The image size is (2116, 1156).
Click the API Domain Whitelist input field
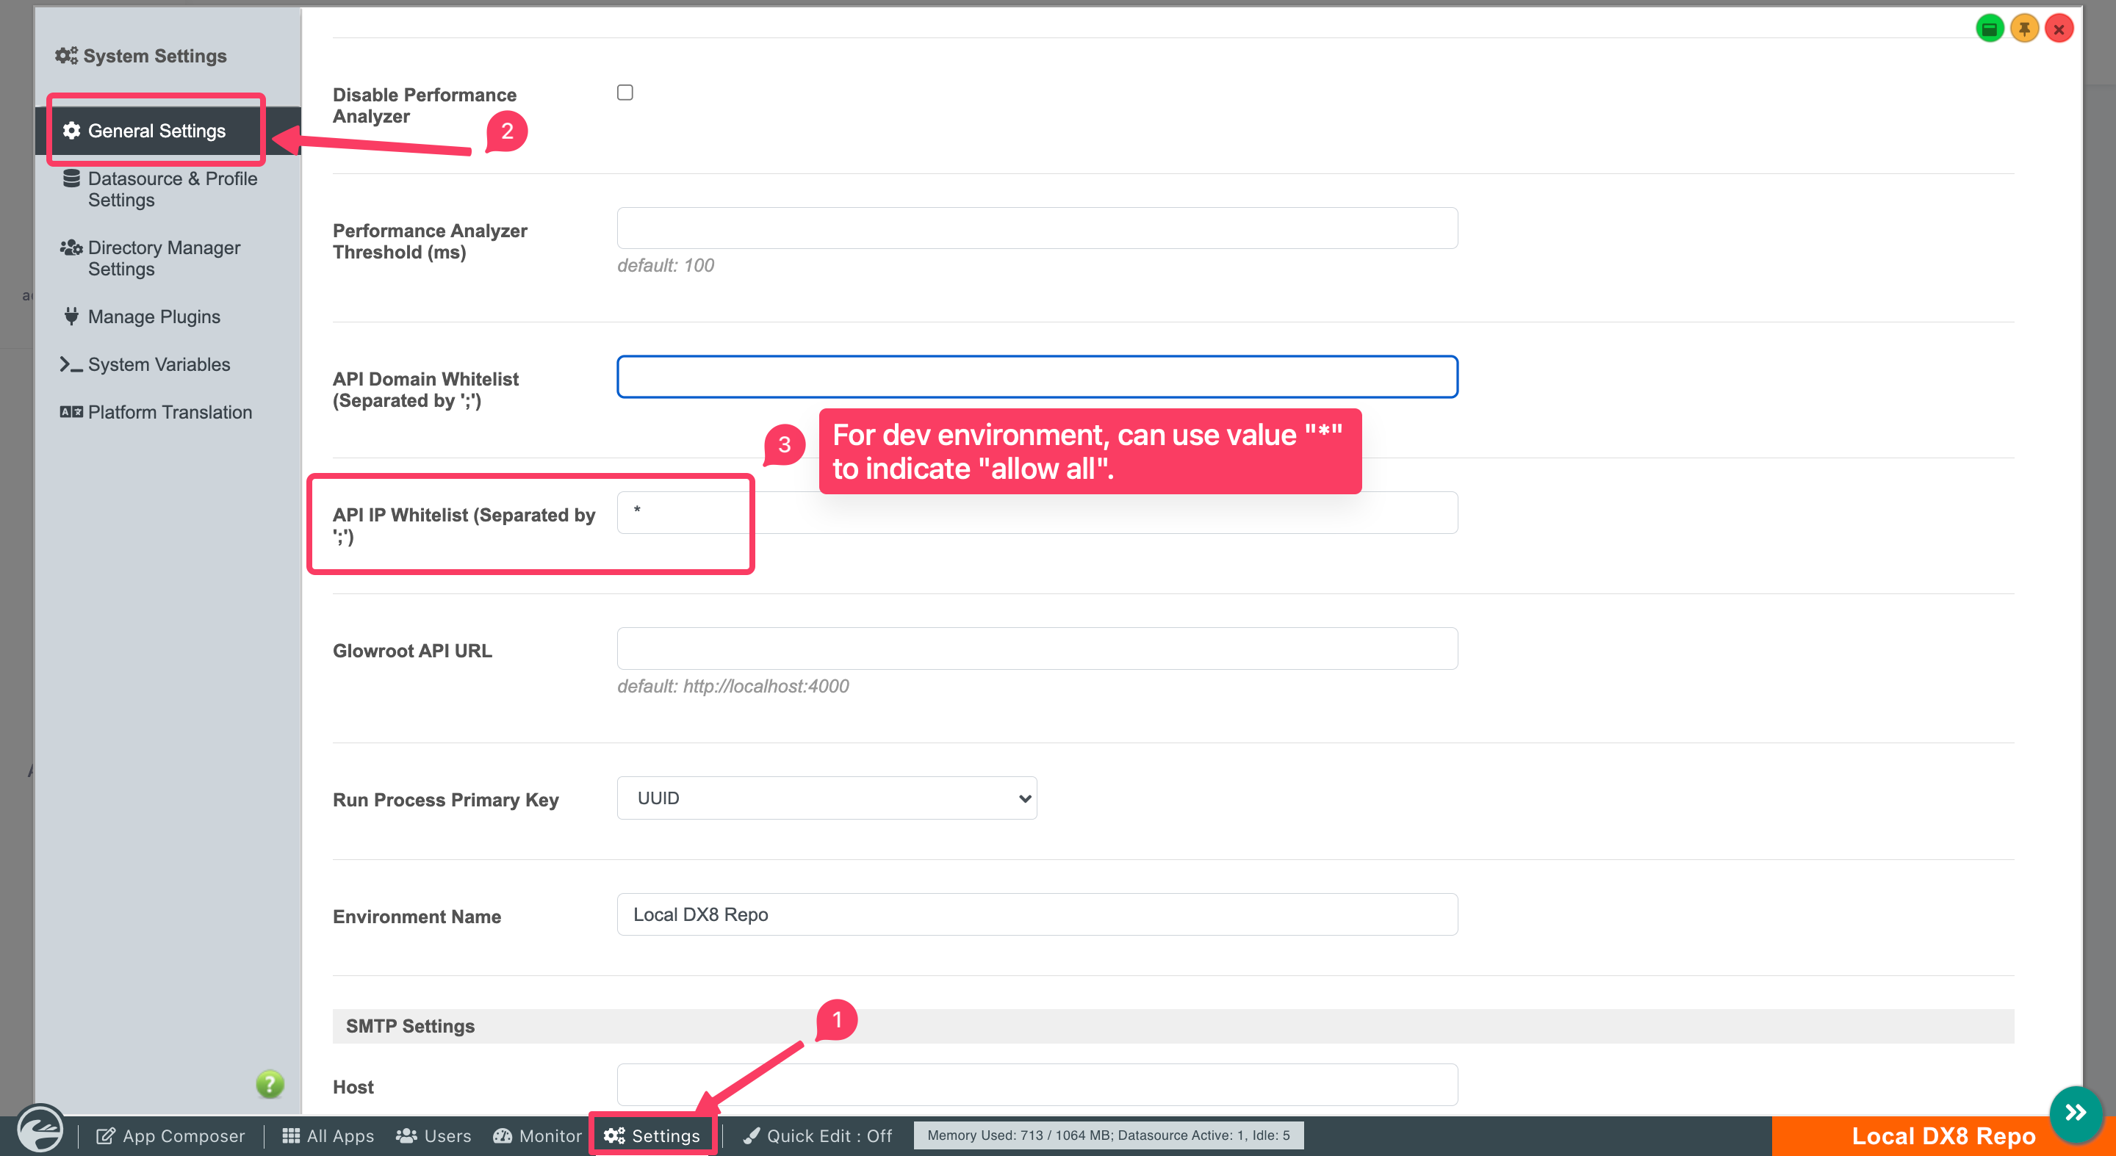[1037, 377]
